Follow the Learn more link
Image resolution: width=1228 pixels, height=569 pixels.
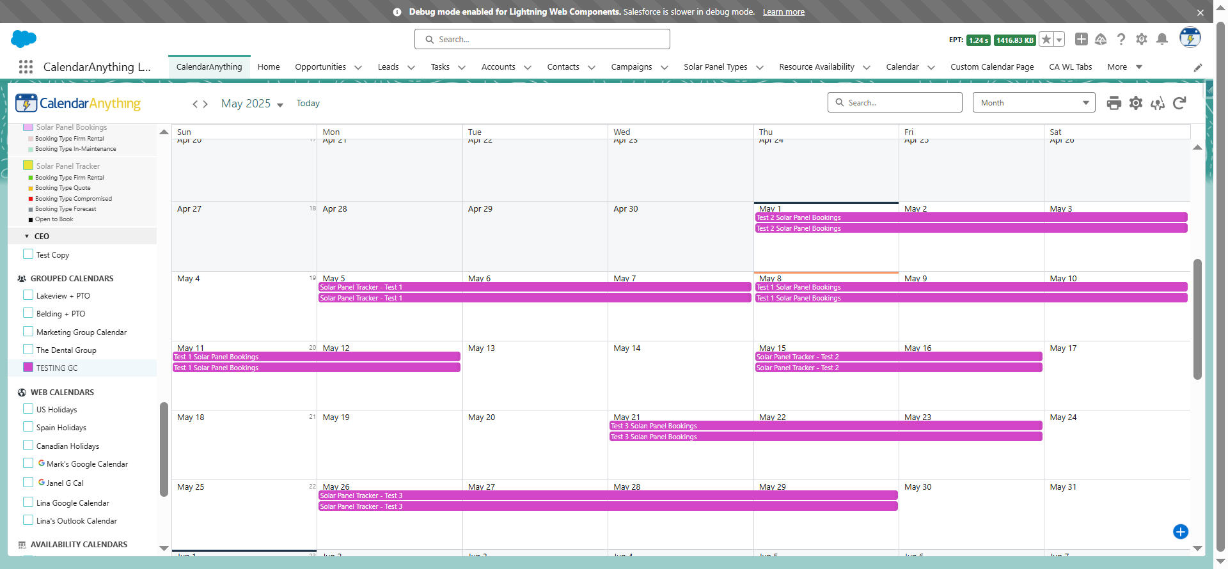point(783,12)
